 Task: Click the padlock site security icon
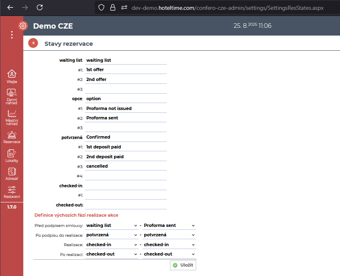112,8
